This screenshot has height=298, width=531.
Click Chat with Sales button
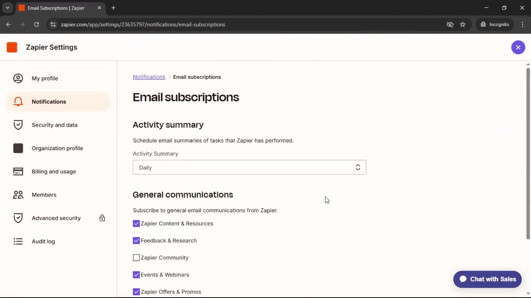click(487, 279)
